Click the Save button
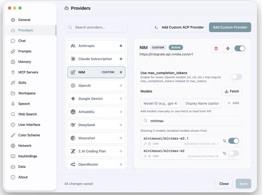The height and width of the screenshot is (195, 262). [243, 184]
